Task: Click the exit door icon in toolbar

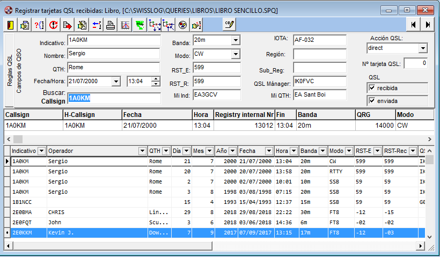Action: [x=11, y=25]
